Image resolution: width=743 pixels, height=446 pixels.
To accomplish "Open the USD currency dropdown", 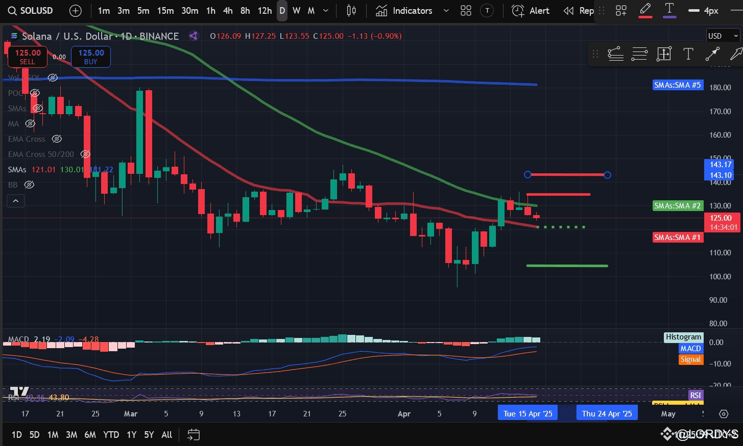I will pos(723,36).
